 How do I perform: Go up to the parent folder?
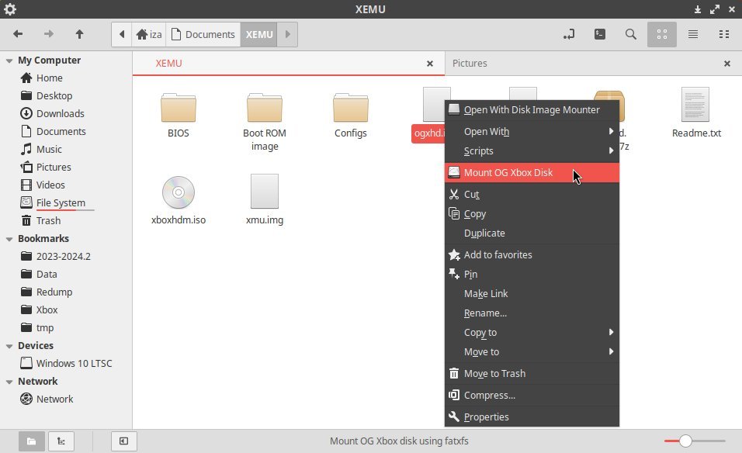[x=79, y=34]
